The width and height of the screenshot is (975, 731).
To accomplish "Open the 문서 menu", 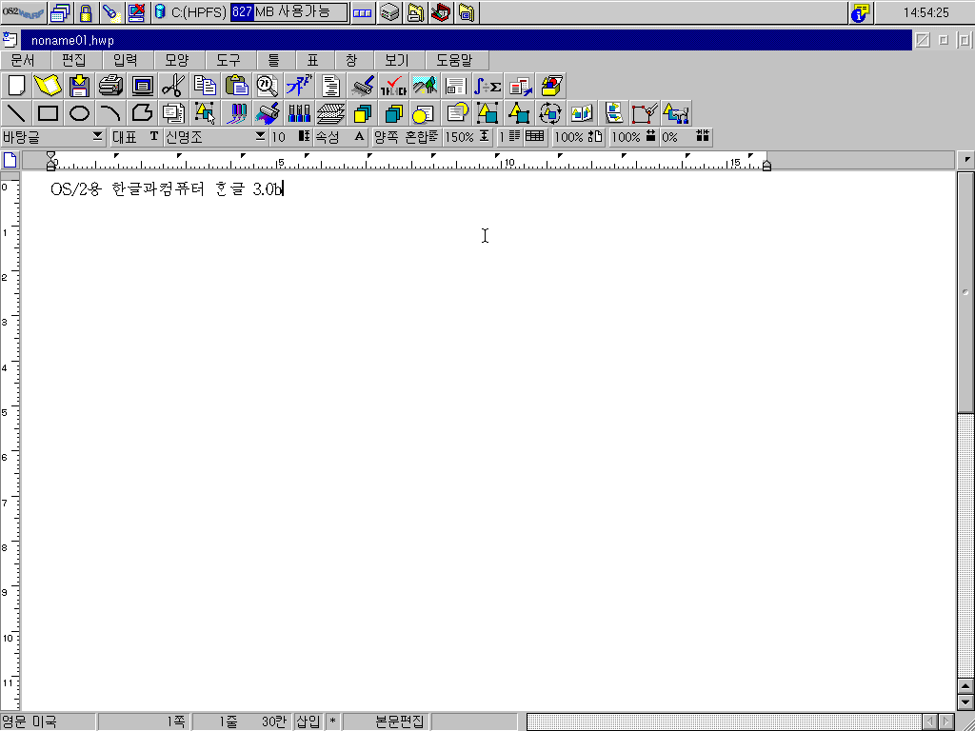I will 23,60.
